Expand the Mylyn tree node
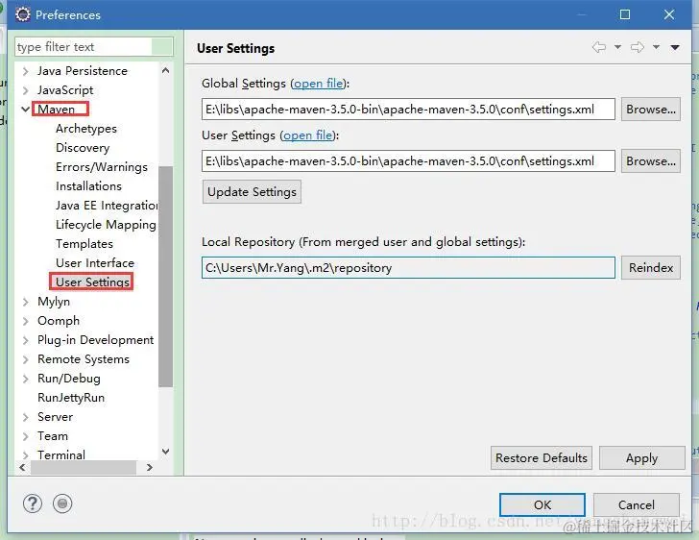 point(25,302)
